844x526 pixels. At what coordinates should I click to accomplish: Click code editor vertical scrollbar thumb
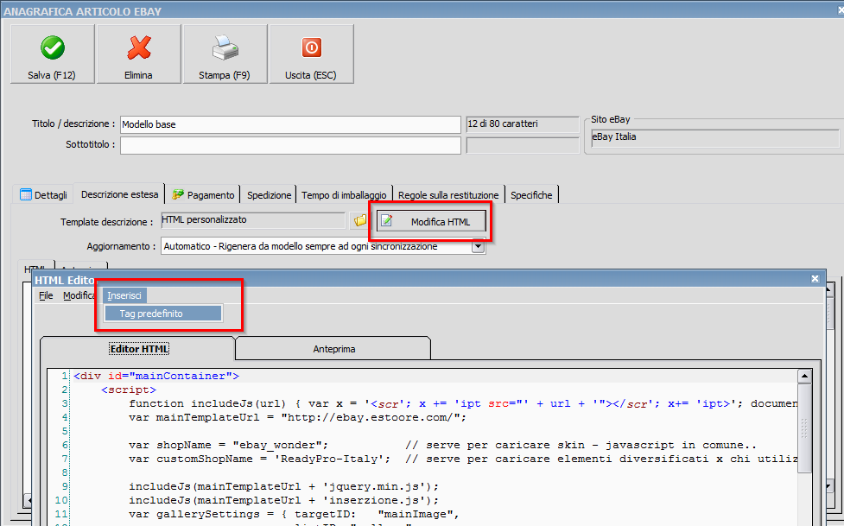click(804, 428)
